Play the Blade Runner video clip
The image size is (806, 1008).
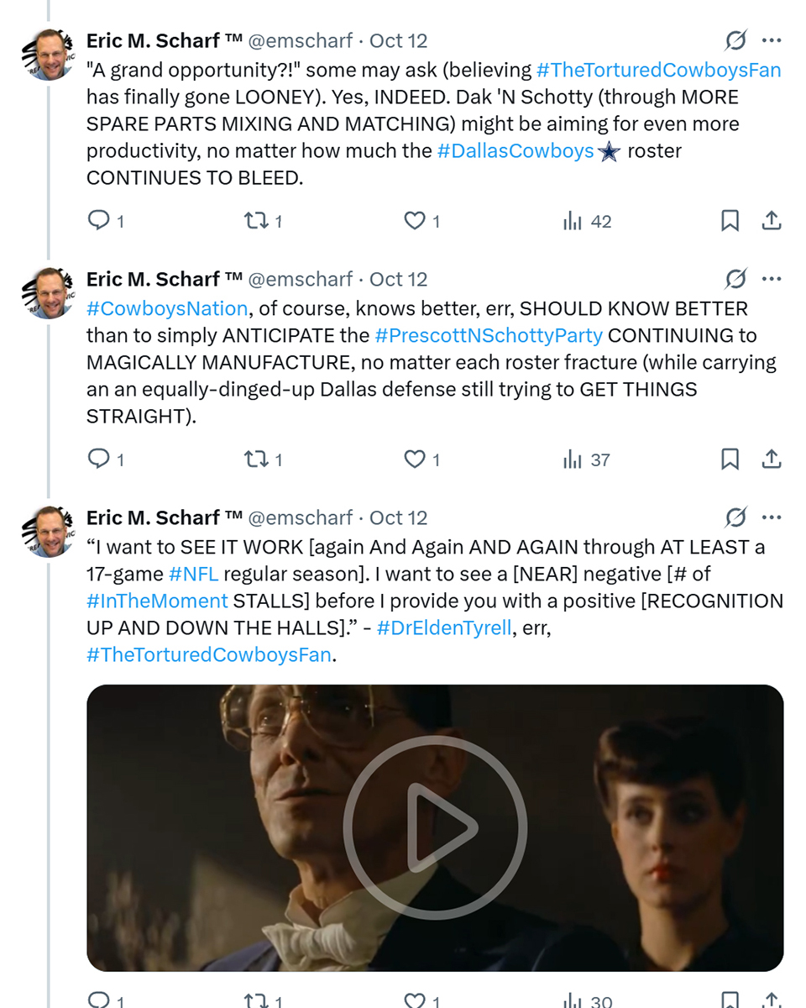(x=435, y=827)
